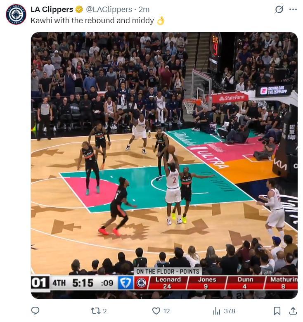This screenshot has height=322, width=303.
Task: Share the tweet via upload icon
Action: click(x=293, y=311)
